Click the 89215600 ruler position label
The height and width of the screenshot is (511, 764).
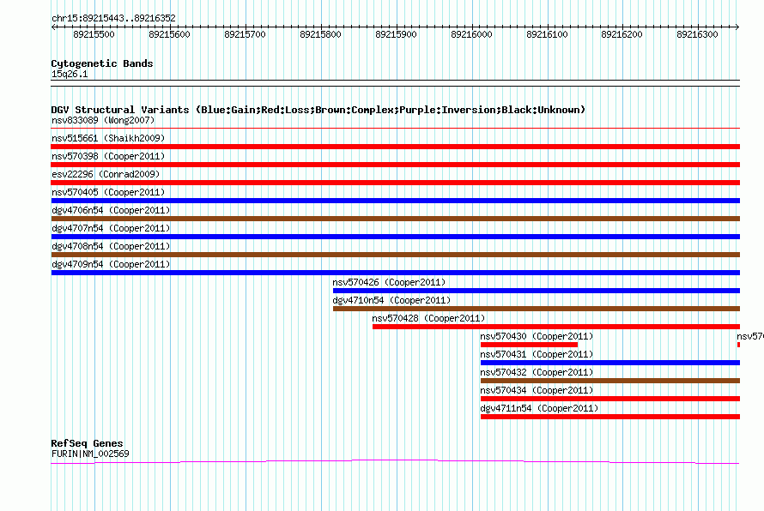[x=169, y=34]
